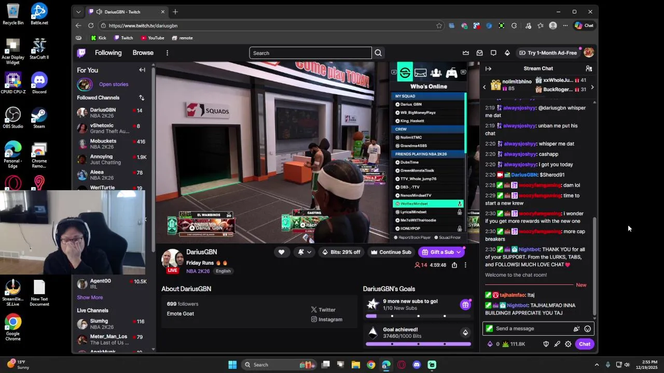Reload the page in browser

pos(91,25)
